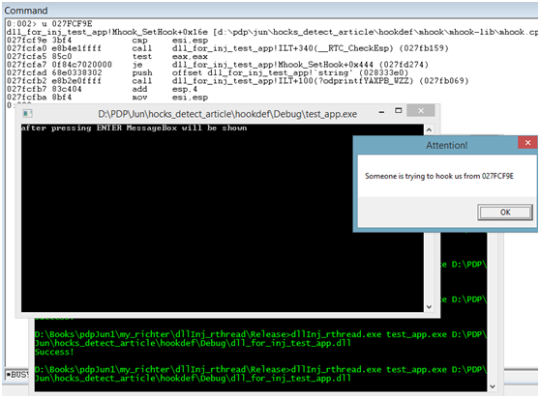Screen dimensions: 540x398
Task: Close the test_app.exe console window
Action: 421,111
